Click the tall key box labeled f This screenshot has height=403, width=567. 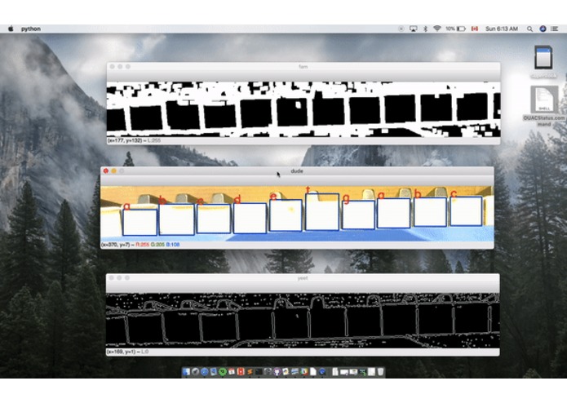pyautogui.click(x=322, y=212)
